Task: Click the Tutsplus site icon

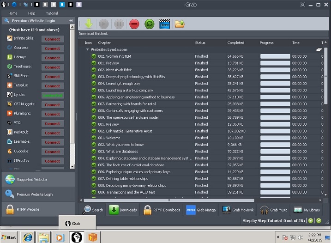Action: coord(10,85)
